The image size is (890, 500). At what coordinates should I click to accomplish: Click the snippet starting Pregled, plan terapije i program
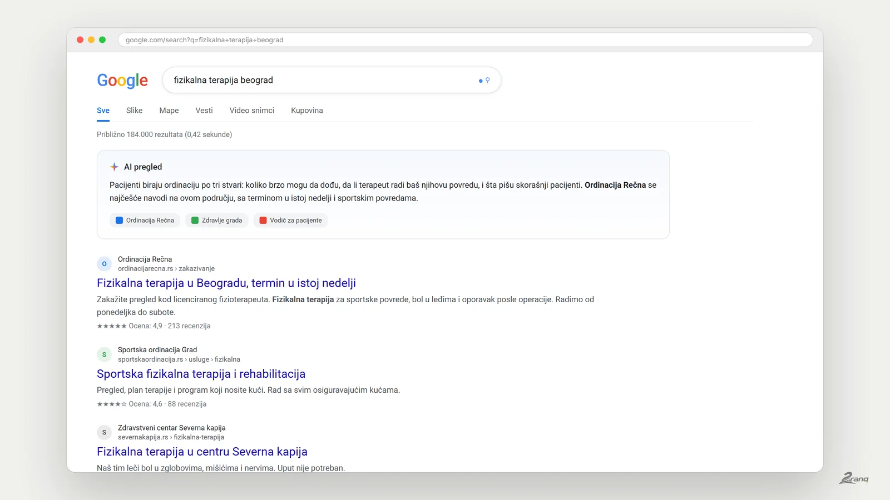pos(248,390)
